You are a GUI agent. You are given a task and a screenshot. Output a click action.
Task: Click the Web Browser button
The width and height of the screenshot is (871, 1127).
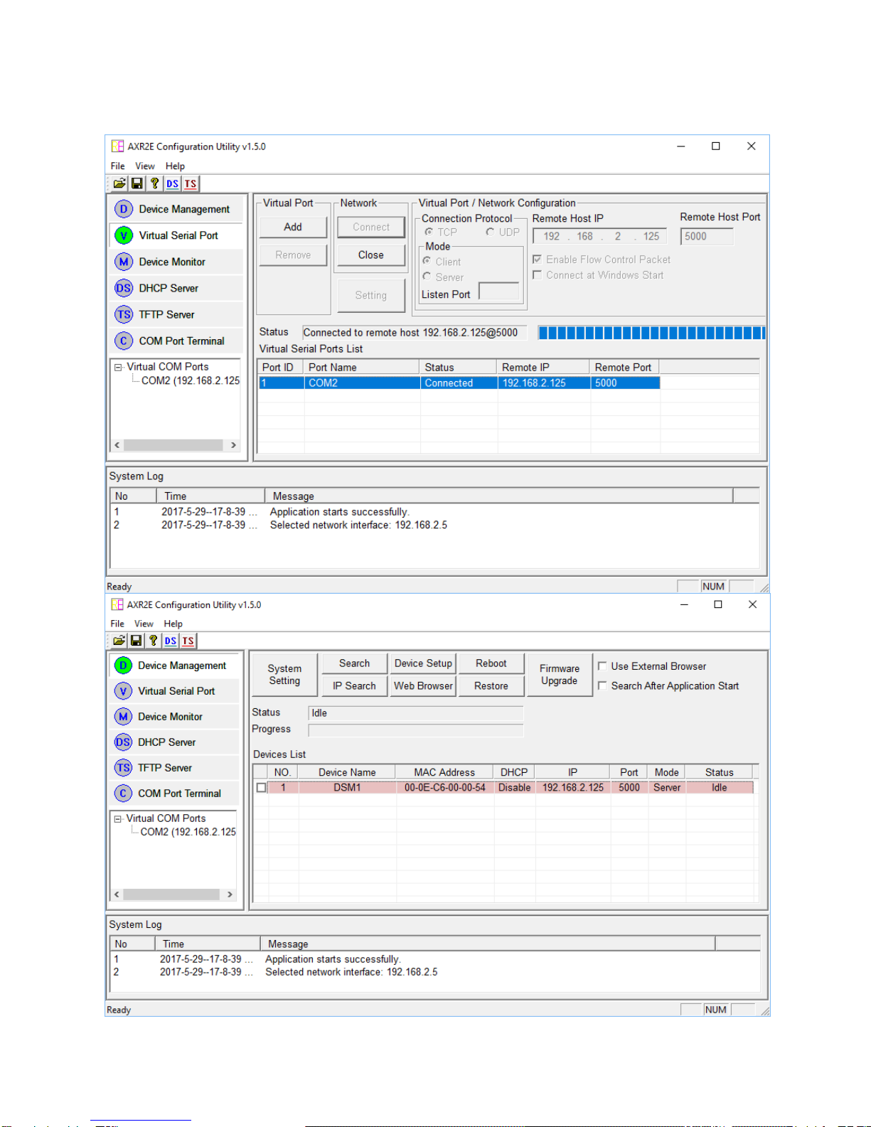point(423,686)
